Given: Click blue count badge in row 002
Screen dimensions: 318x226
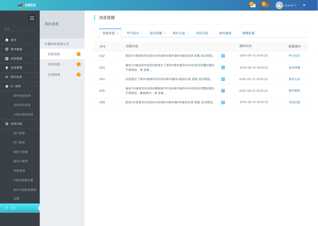Looking at the screenshot, I should coord(223,56).
